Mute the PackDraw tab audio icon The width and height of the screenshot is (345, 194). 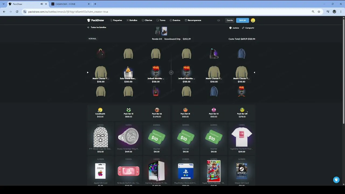point(42,4)
